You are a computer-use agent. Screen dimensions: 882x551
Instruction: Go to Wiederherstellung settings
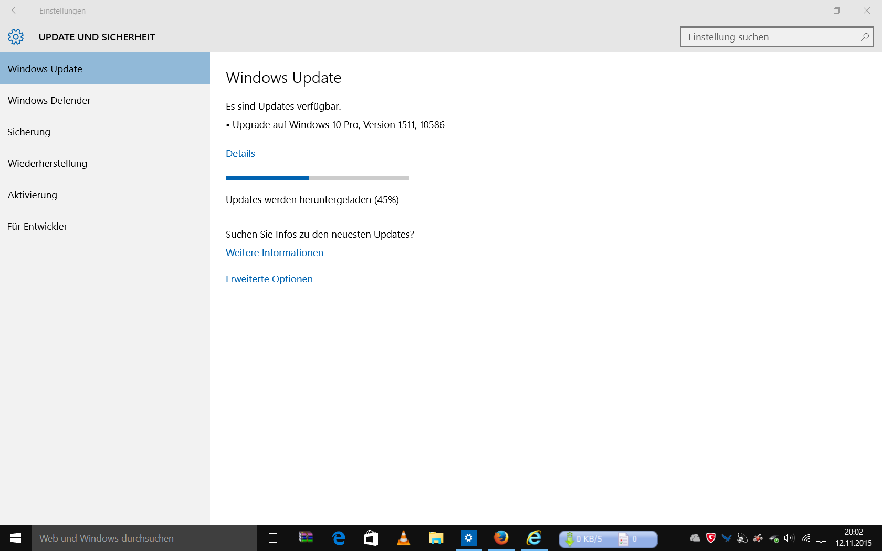point(47,163)
